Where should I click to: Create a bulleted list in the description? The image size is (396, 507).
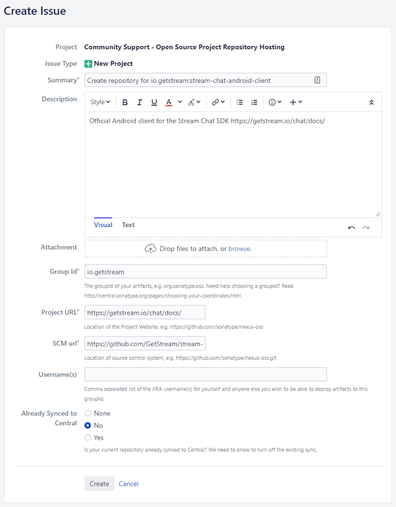pyautogui.click(x=240, y=102)
